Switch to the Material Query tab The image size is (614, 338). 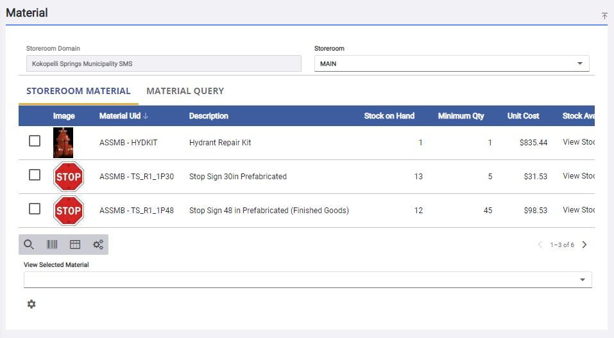pos(185,91)
